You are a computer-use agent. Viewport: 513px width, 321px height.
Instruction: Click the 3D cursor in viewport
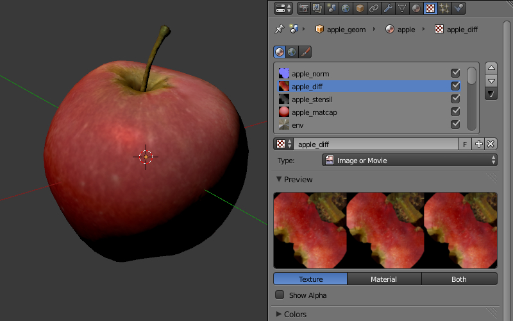point(146,157)
